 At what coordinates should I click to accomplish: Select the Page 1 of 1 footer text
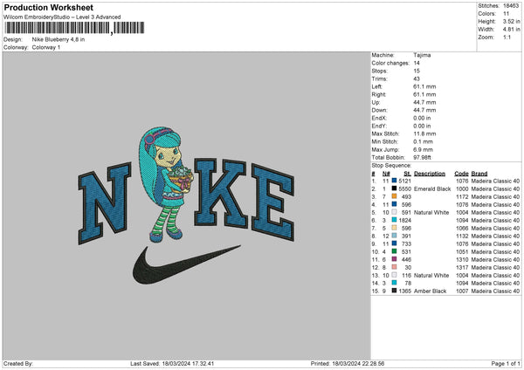[506, 363]
